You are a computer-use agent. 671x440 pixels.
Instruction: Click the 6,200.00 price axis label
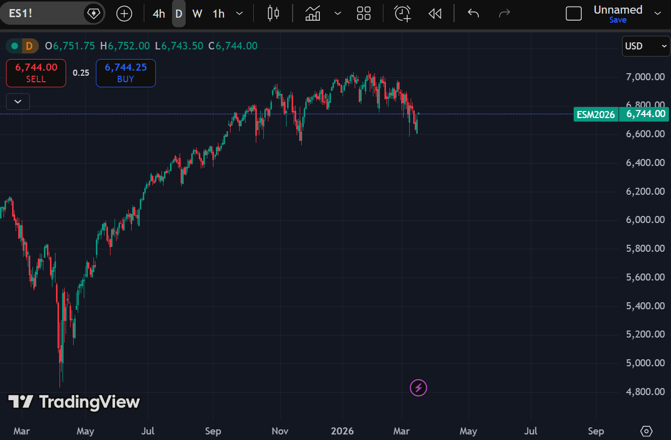(x=646, y=191)
